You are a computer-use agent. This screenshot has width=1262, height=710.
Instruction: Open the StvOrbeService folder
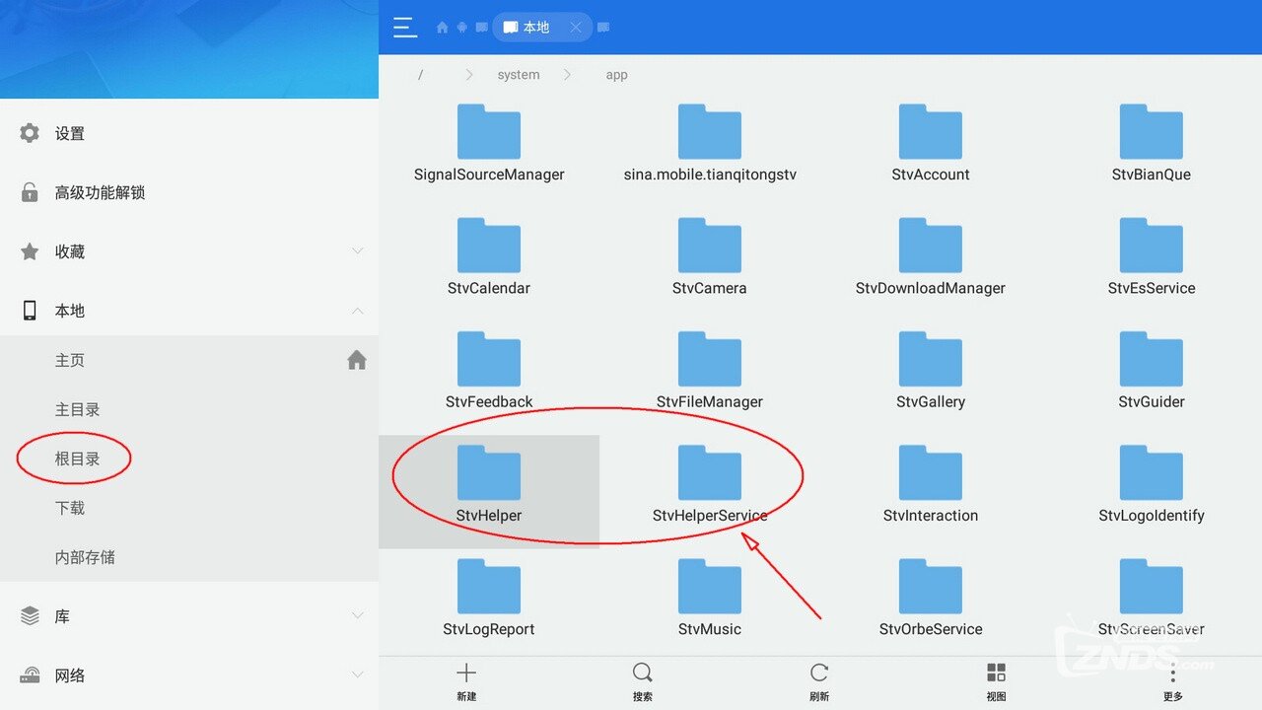[931, 597]
